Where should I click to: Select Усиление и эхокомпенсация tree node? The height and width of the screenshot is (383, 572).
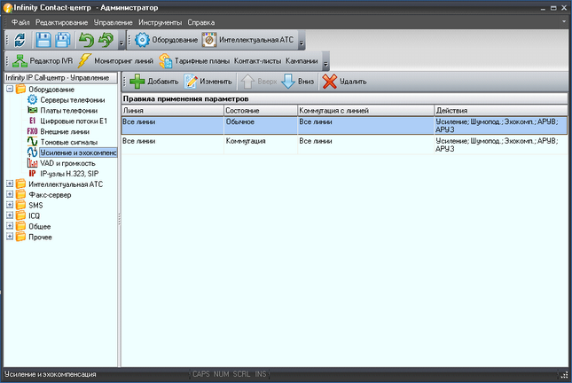coord(78,152)
